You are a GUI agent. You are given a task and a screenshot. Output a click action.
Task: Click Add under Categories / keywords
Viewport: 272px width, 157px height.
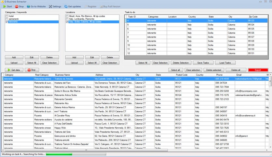coord(14,57)
